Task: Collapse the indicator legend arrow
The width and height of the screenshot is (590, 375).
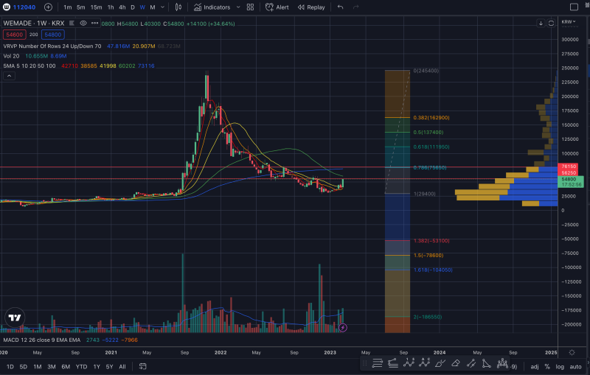Action: [9, 76]
